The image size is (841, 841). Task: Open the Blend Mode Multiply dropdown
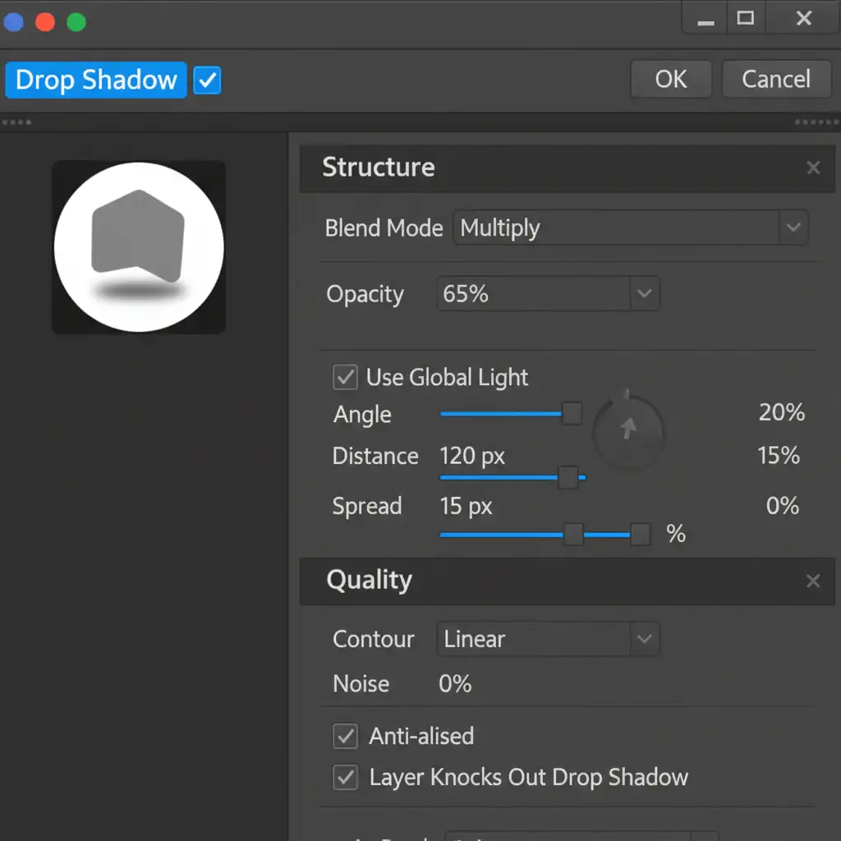[793, 227]
